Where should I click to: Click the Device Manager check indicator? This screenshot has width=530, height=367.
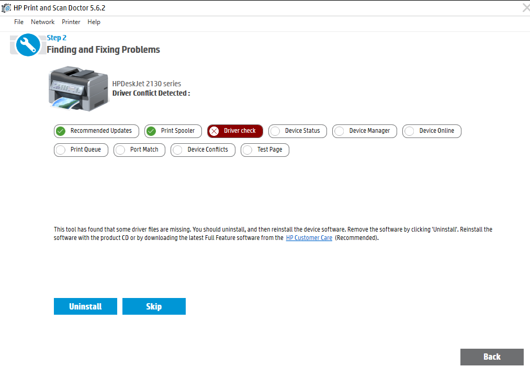(x=339, y=131)
